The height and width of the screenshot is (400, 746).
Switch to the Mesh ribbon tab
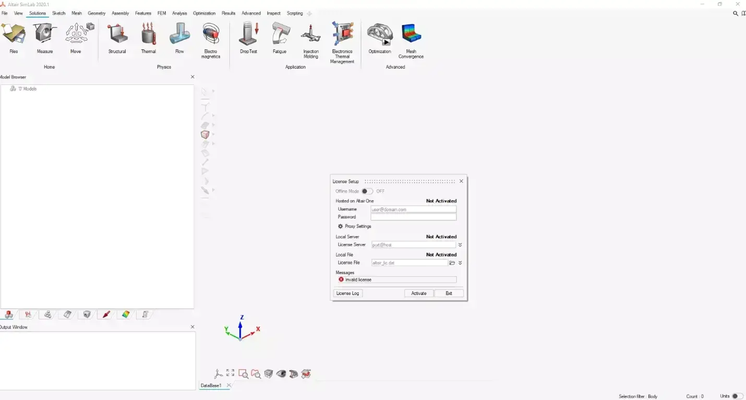[x=77, y=14]
